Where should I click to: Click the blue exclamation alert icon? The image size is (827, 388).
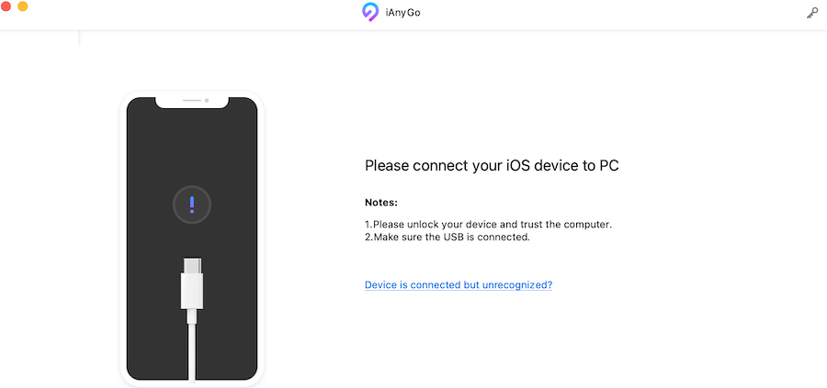click(x=192, y=204)
